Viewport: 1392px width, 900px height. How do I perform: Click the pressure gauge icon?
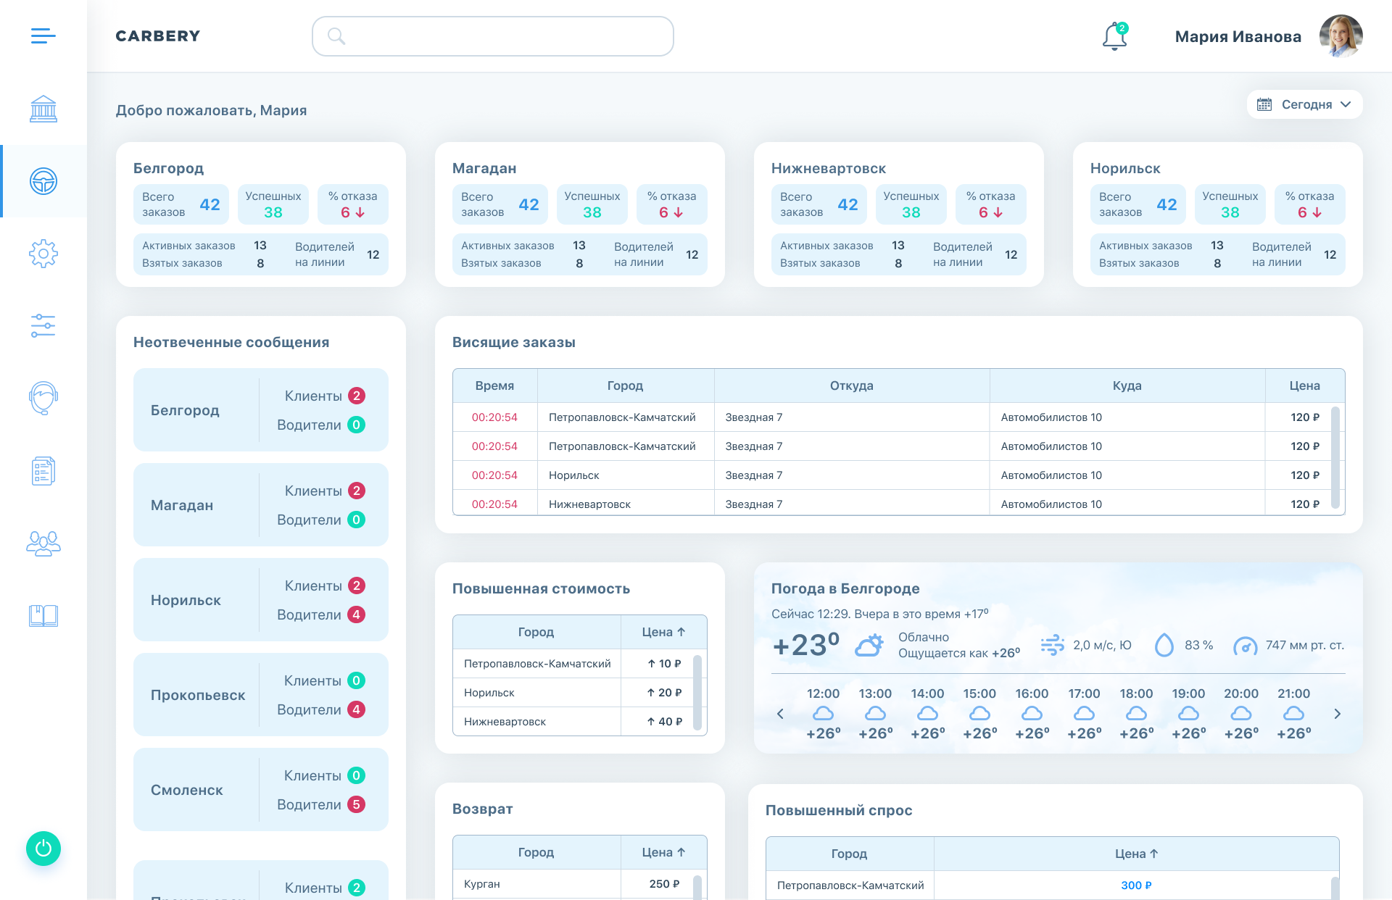[1245, 646]
